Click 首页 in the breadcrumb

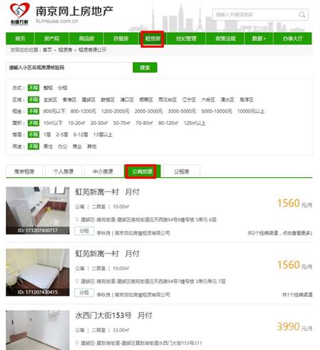pyautogui.click(x=47, y=50)
